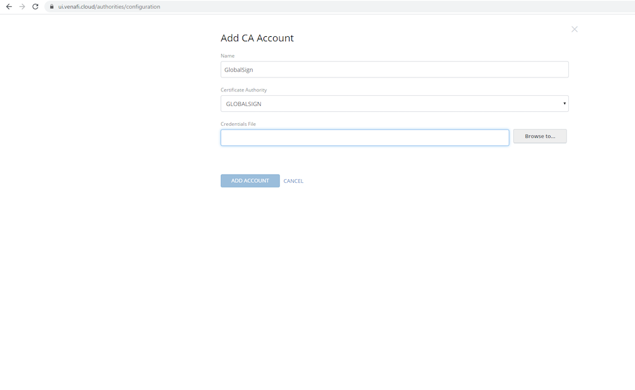The image size is (635, 390).
Task: Select the ui.venafi.cloud URL in address bar
Action: [x=109, y=6]
